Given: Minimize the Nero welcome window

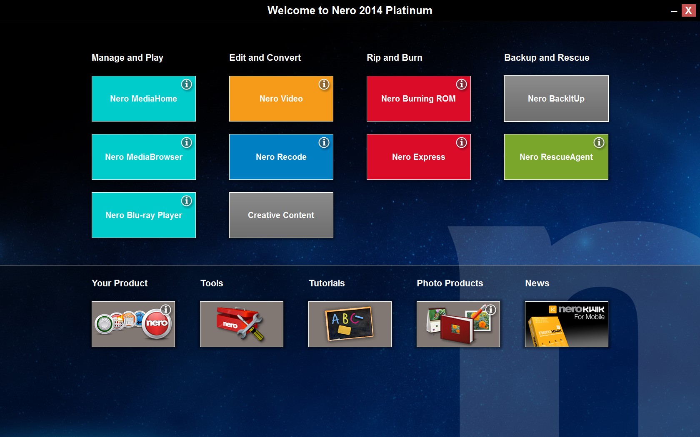Looking at the screenshot, I should [674, 11].
